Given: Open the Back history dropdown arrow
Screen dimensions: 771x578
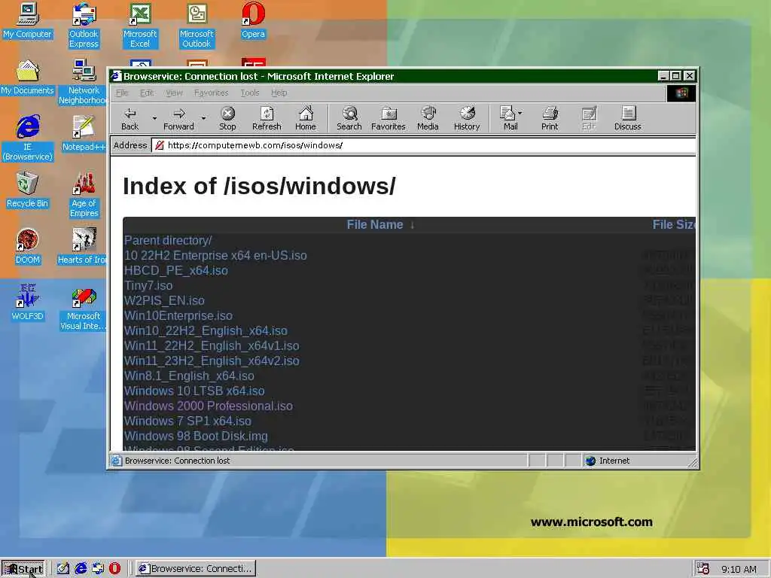Looking at the screenshot, I should point(154,118).
